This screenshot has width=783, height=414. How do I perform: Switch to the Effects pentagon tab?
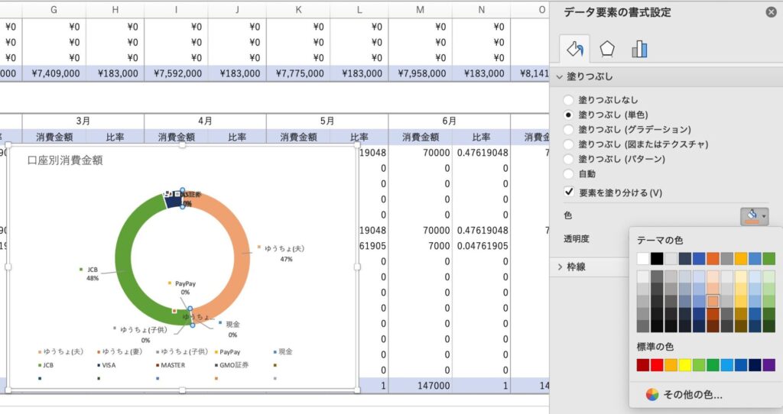click(607, 49)
